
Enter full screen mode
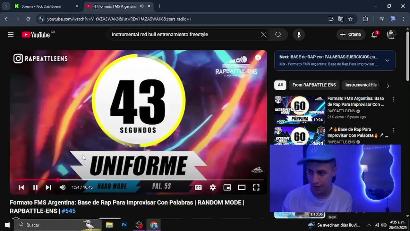coord(256,187)
